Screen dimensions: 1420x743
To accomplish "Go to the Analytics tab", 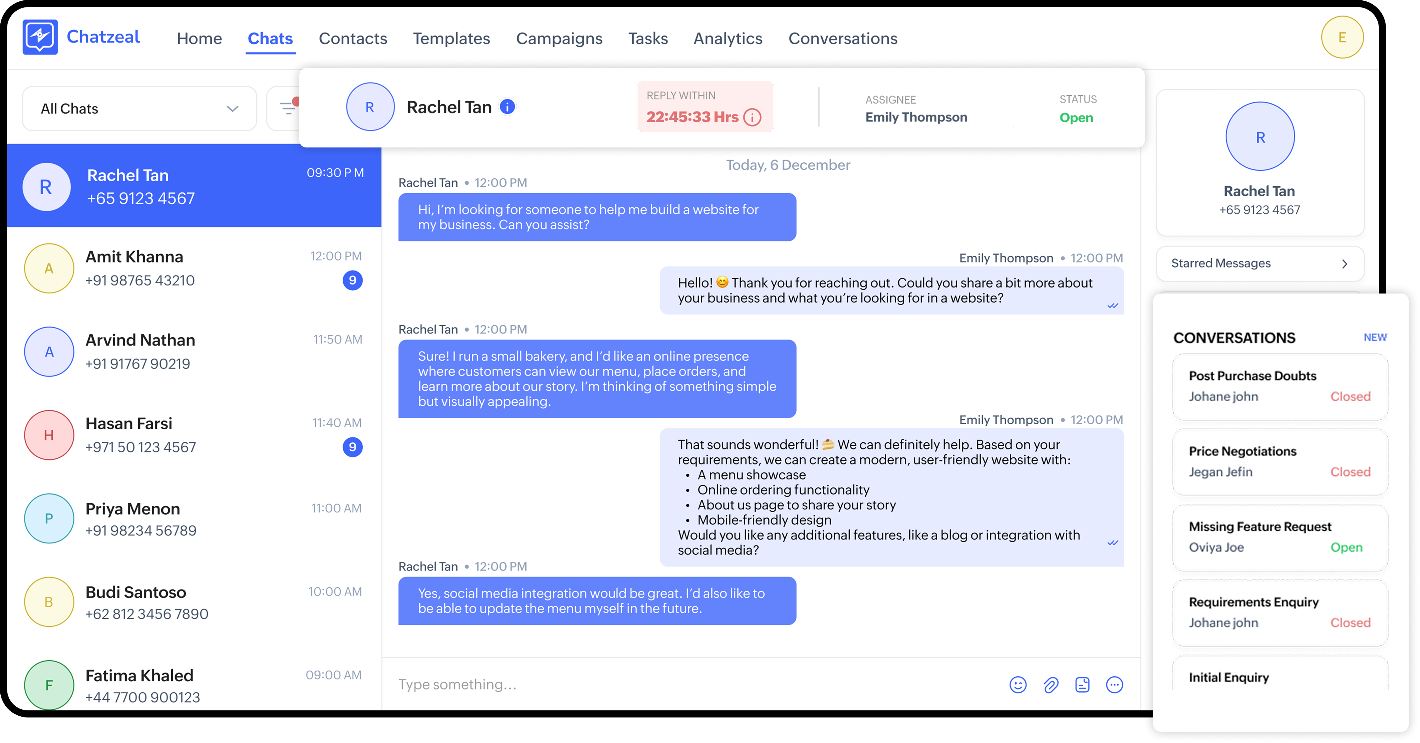I will click(x=728, y=39).
